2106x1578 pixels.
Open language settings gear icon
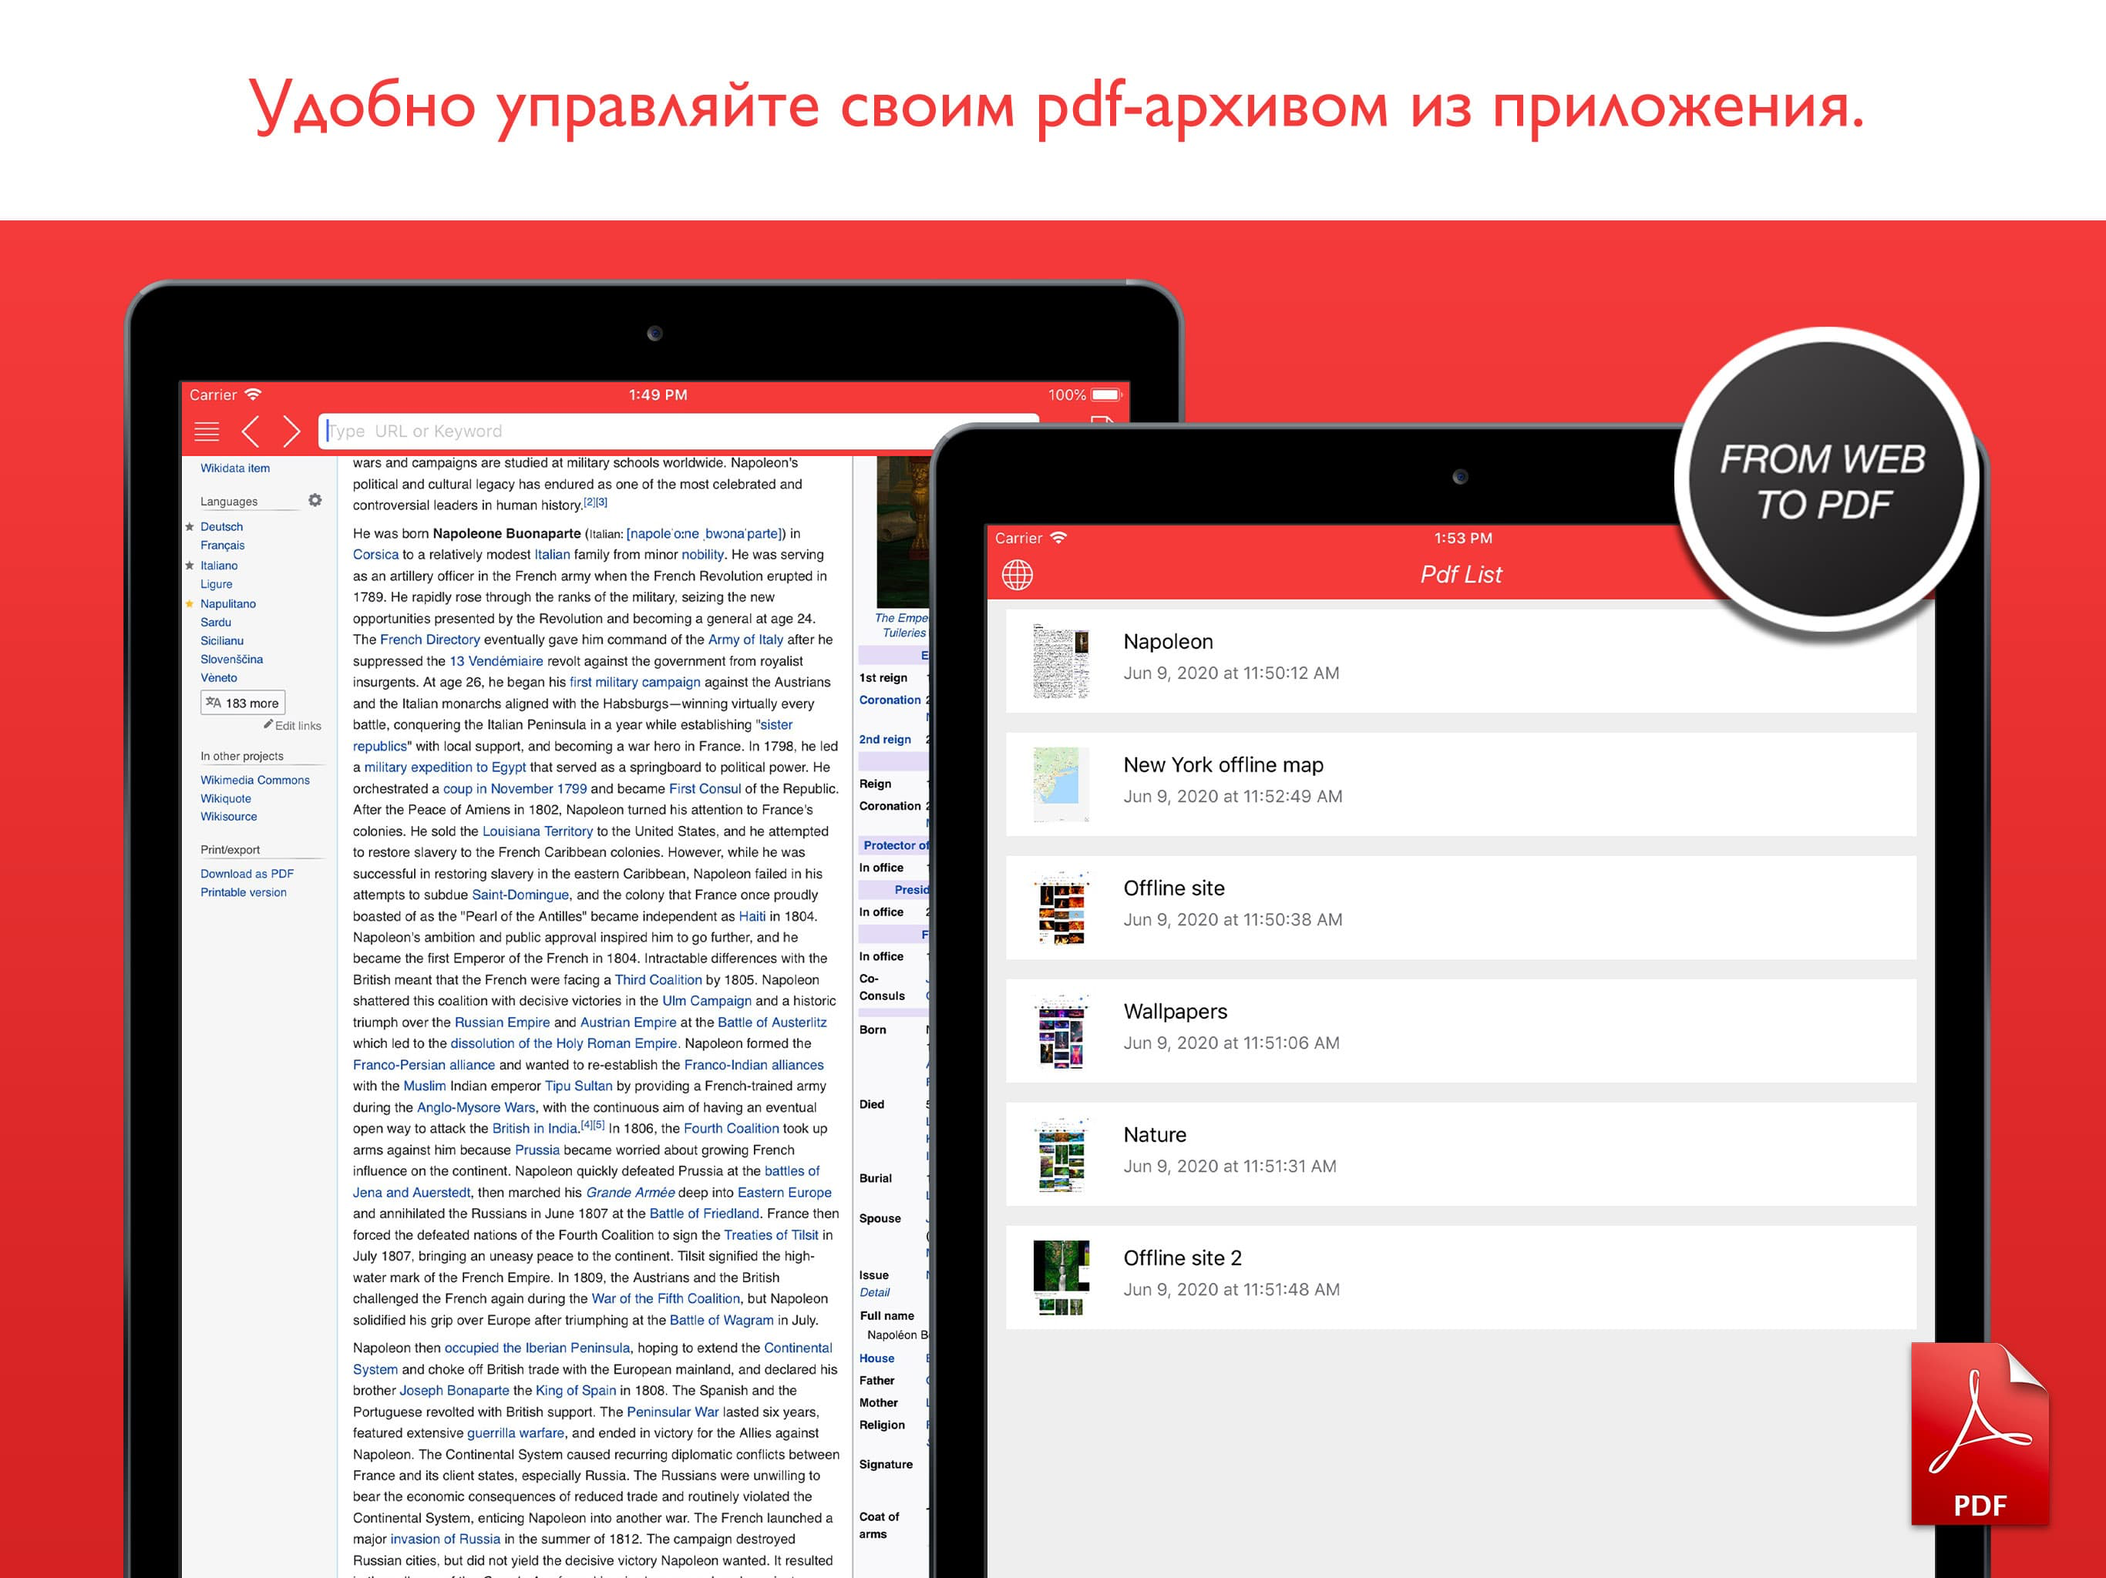(315, 501)
